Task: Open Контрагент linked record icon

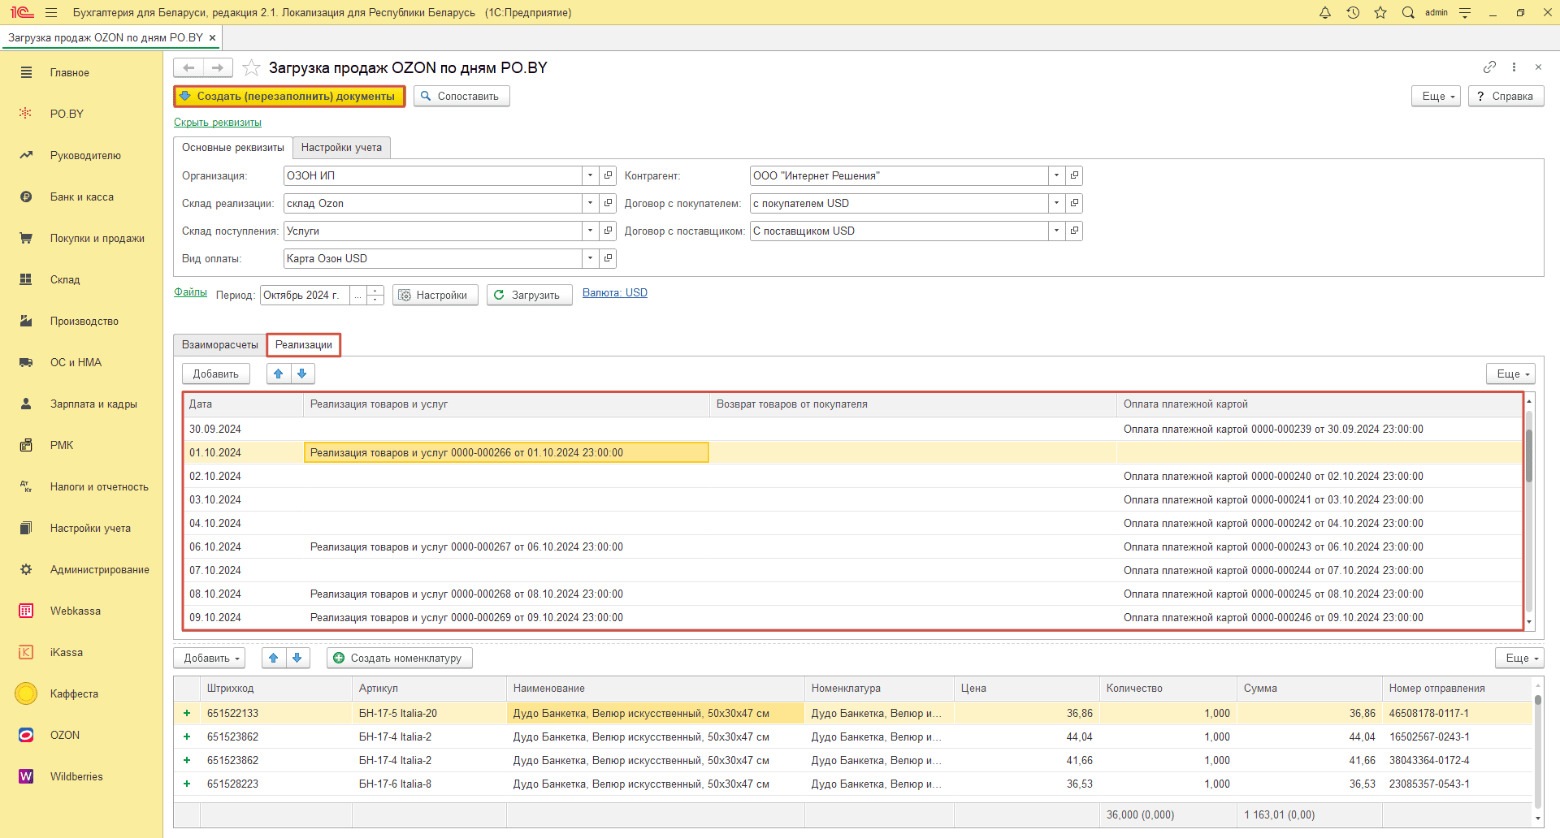Action: tap(1074, 175)
